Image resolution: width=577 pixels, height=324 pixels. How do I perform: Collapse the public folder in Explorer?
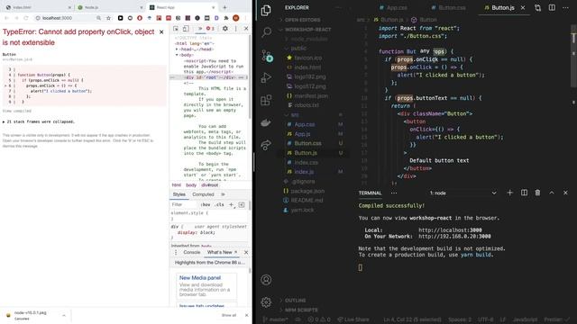(x=298, y=48)
